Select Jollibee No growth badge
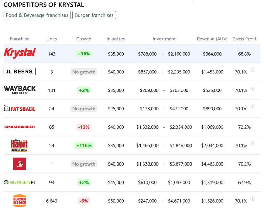This screenshot has width=264, height=208. (x=84, y=164)
